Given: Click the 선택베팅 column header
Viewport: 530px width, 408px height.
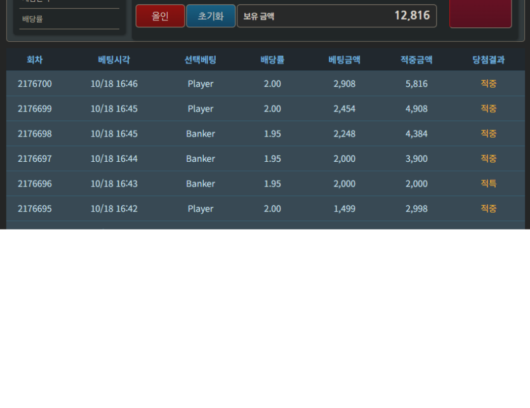Looking at the screenshot, I should point(201,60).
